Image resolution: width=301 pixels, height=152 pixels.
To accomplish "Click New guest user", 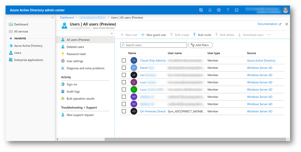I will pyautogui.click(x=154, y=35).
